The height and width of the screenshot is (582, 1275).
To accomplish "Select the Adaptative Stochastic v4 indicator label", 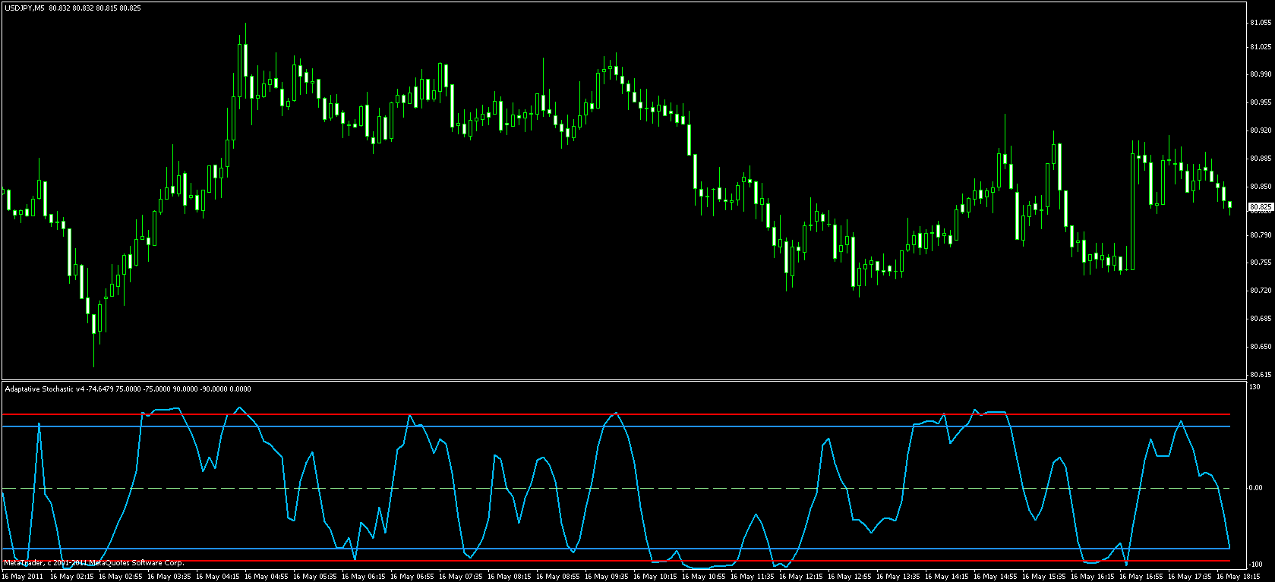I will click(x=44, y=389).
